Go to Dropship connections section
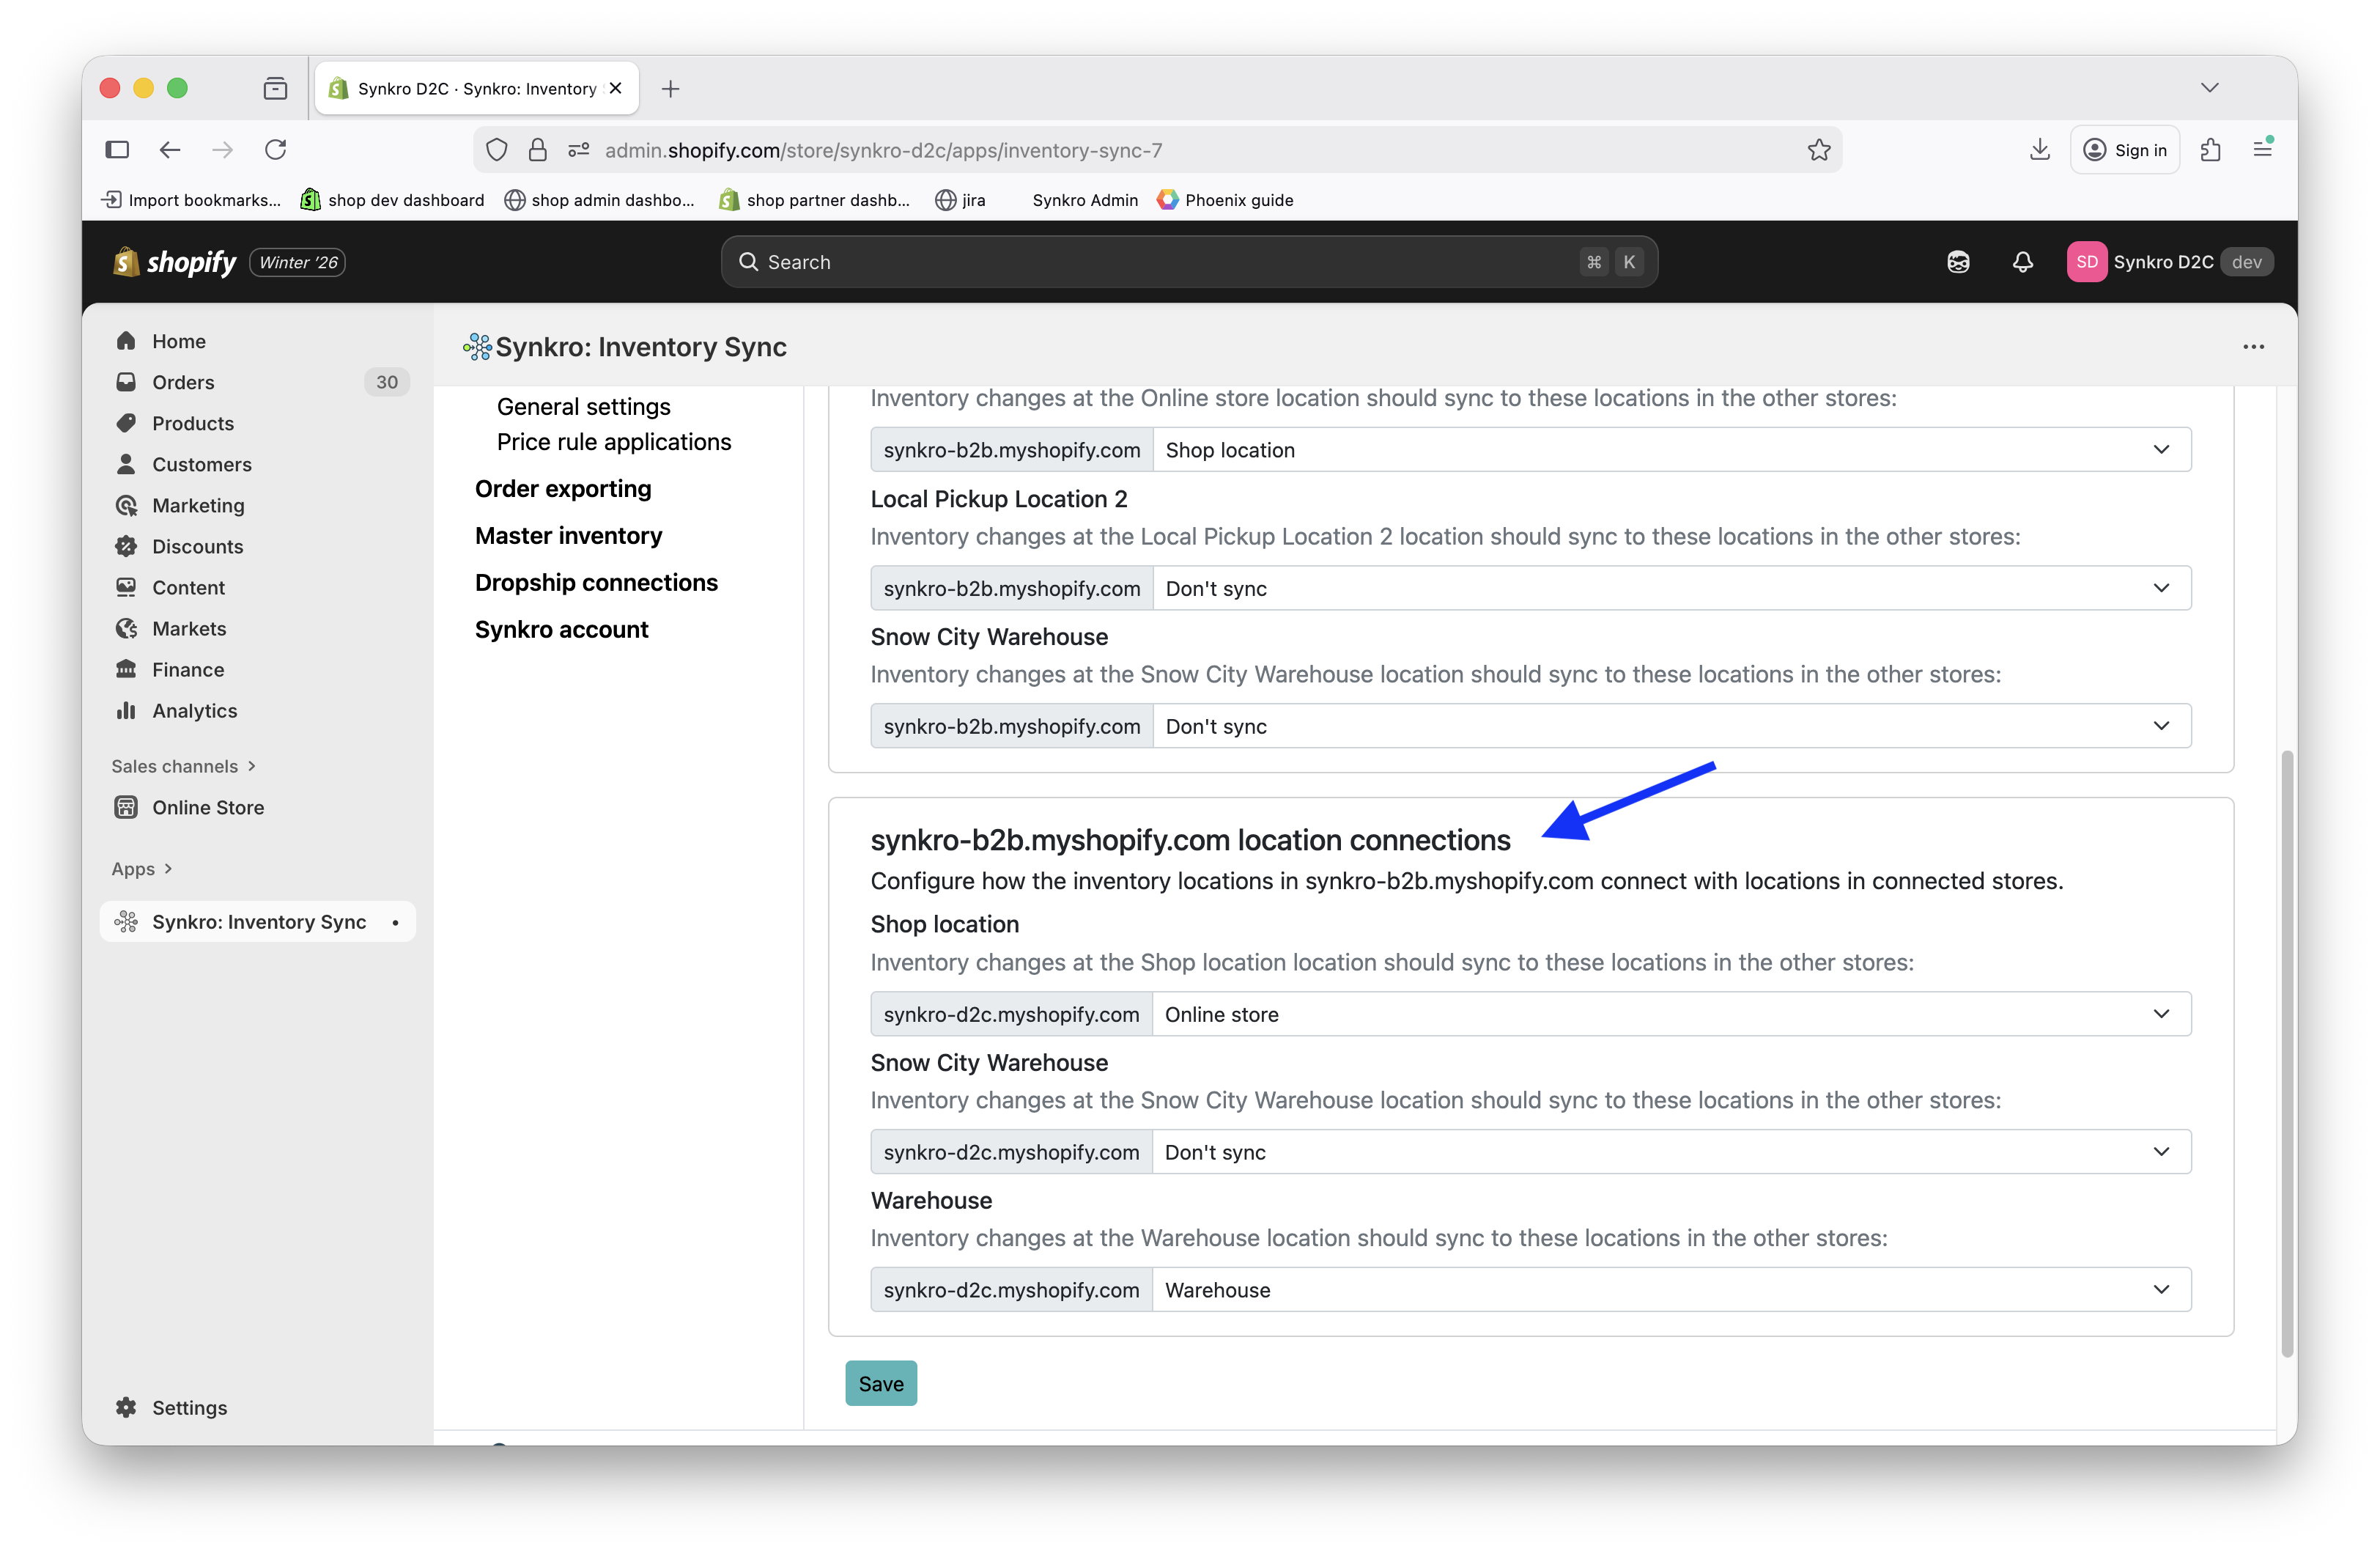This screenshot has width=2380, height=1554. (x=596, y=582)
